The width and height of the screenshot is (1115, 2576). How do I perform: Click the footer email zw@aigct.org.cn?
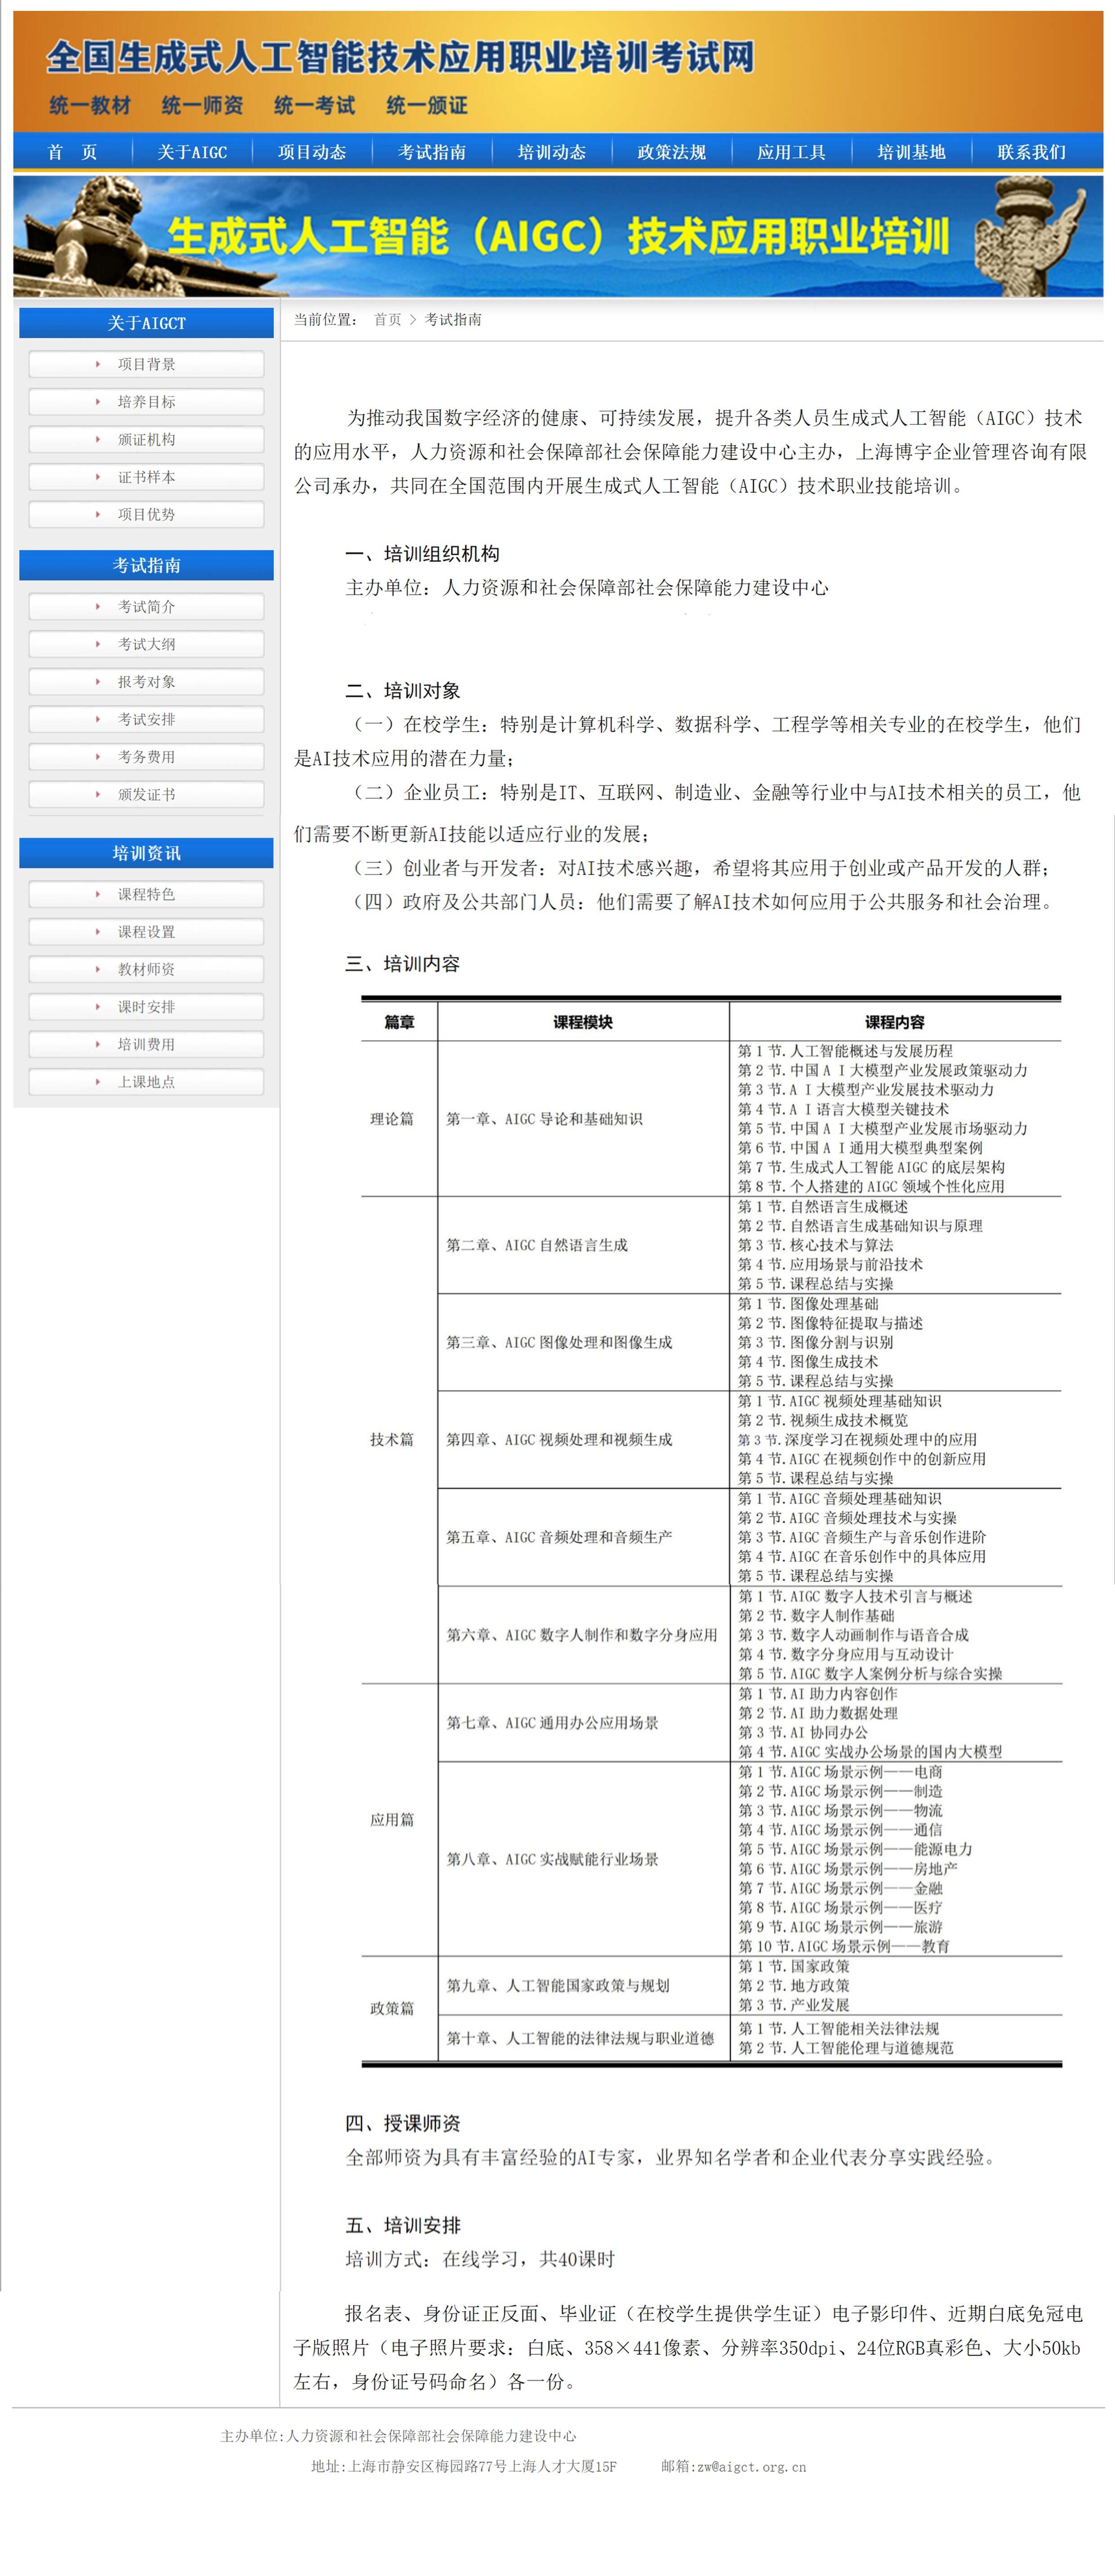coord(752,2467)
